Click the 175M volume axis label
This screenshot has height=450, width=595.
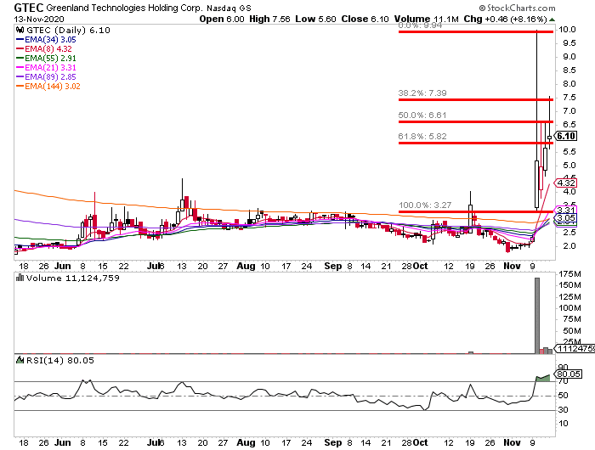[569, 273]
